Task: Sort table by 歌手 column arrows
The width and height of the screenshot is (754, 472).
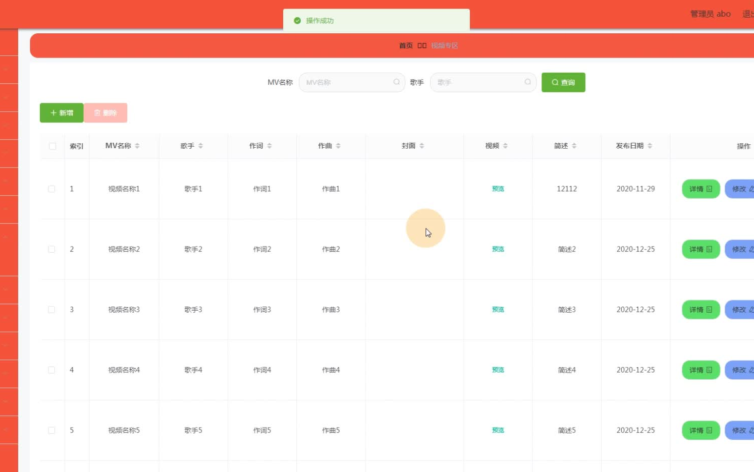Action: pyautogui.click(x=201, y=146)
